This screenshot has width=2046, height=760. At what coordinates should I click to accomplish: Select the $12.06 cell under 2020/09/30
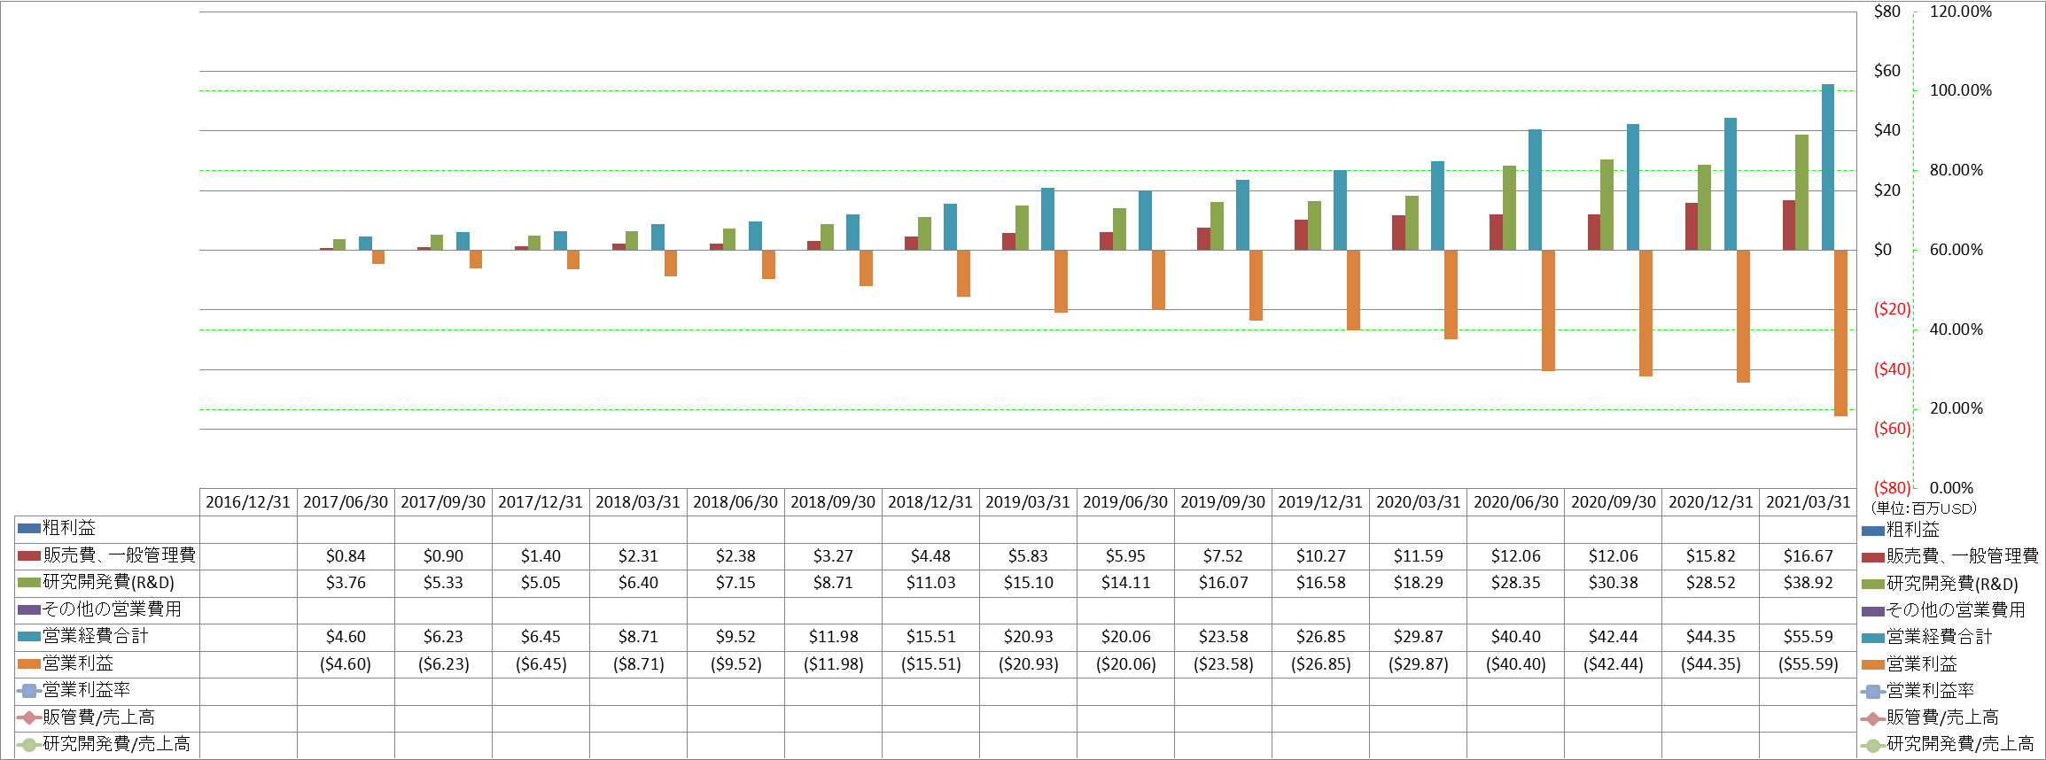tap(1614, 556)
